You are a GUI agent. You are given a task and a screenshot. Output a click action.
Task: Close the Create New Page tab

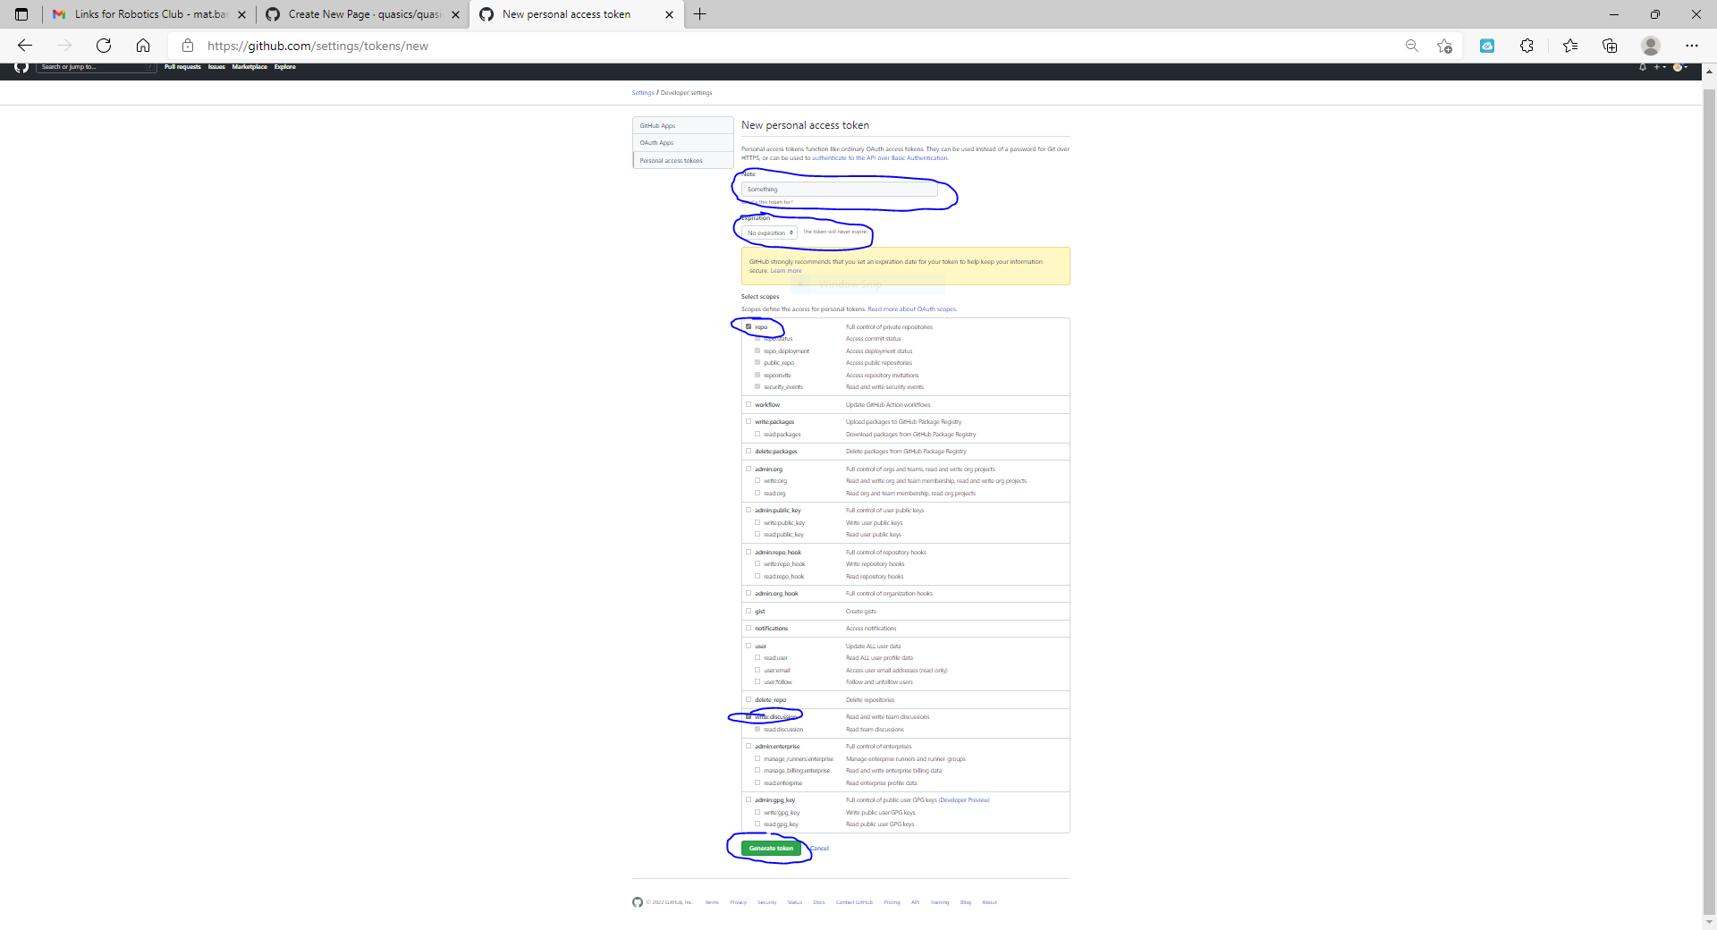click(x=455, y=14)
